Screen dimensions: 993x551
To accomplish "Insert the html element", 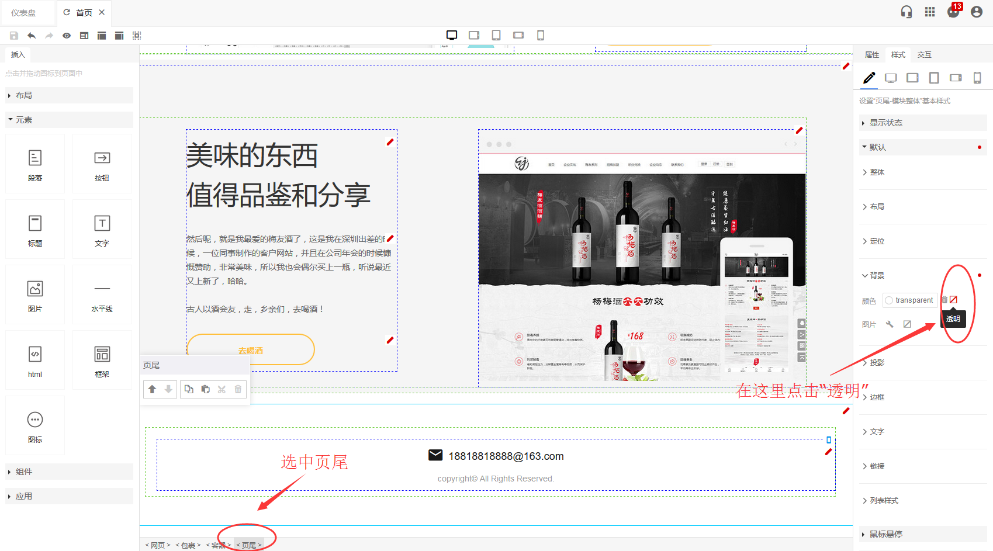I will (x=35, y=361).
